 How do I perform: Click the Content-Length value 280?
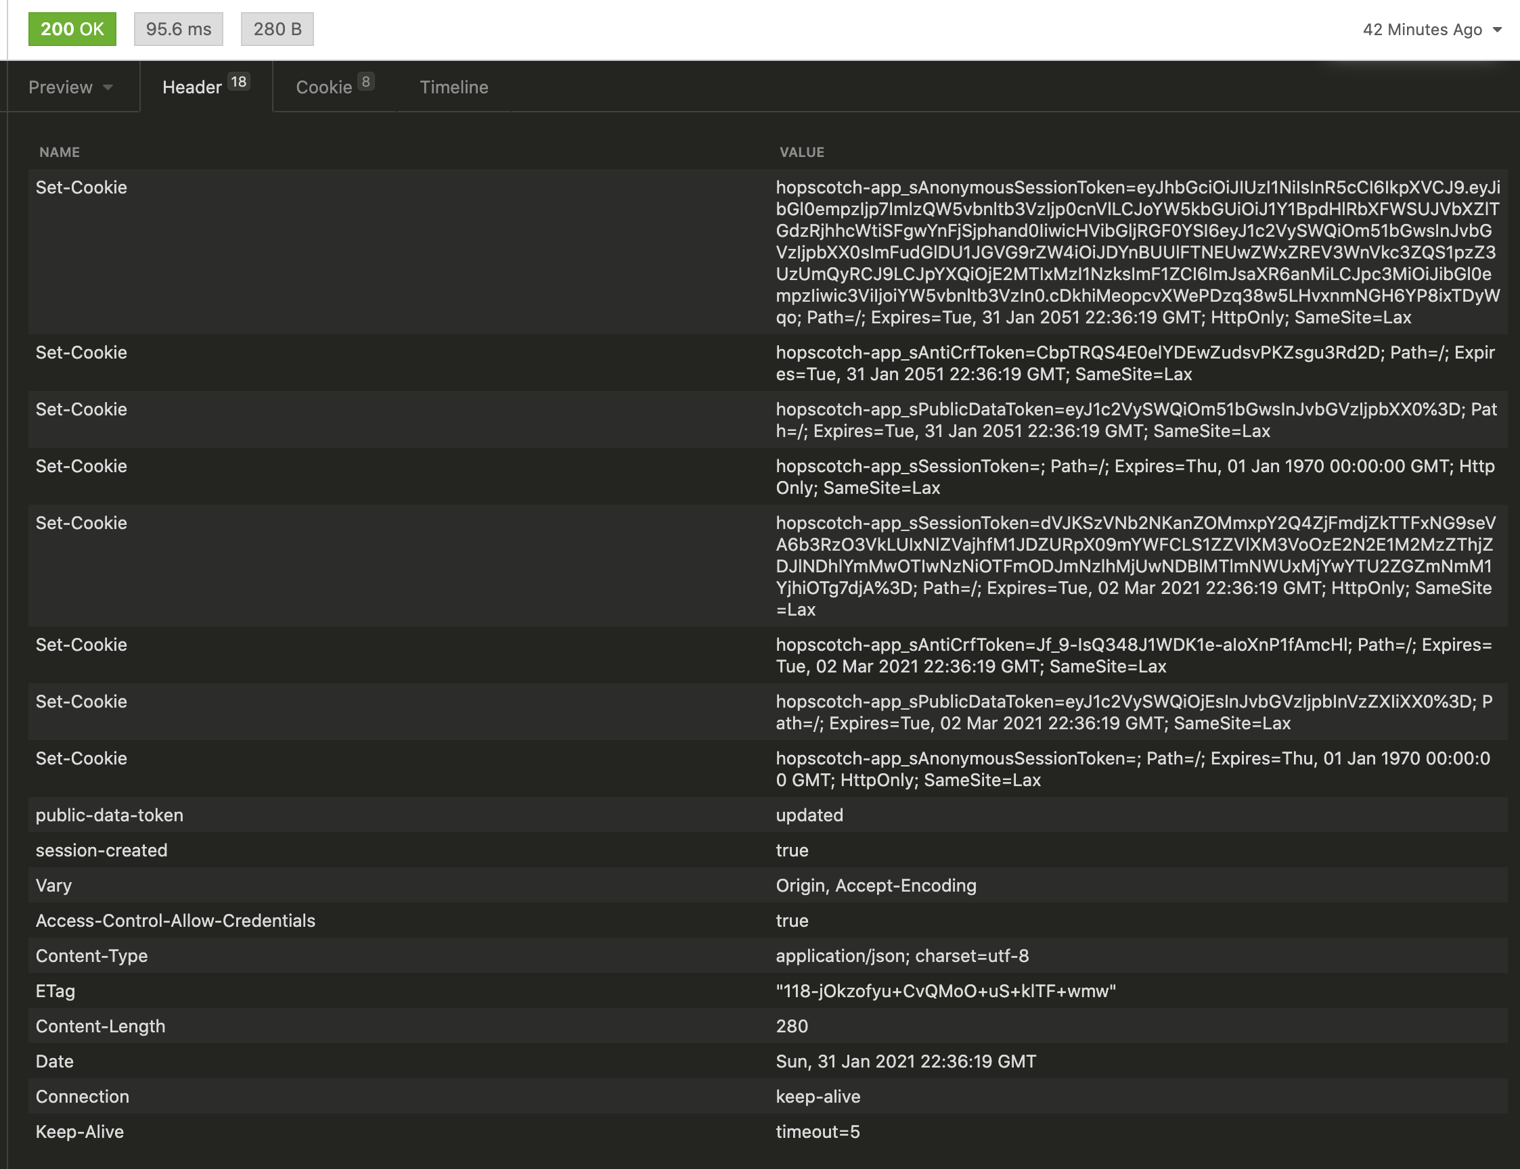[790, 1026]
